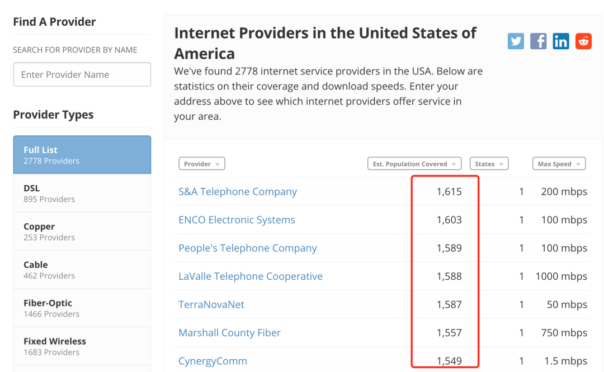Visit ENCO Electronic Systems provider page
Screen dimensions: 604x372
237,220
